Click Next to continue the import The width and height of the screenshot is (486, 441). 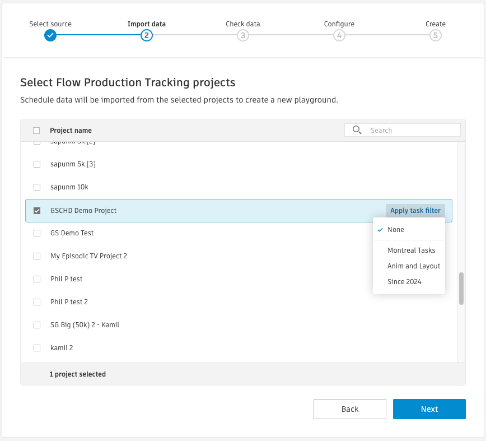pos(429,409)
